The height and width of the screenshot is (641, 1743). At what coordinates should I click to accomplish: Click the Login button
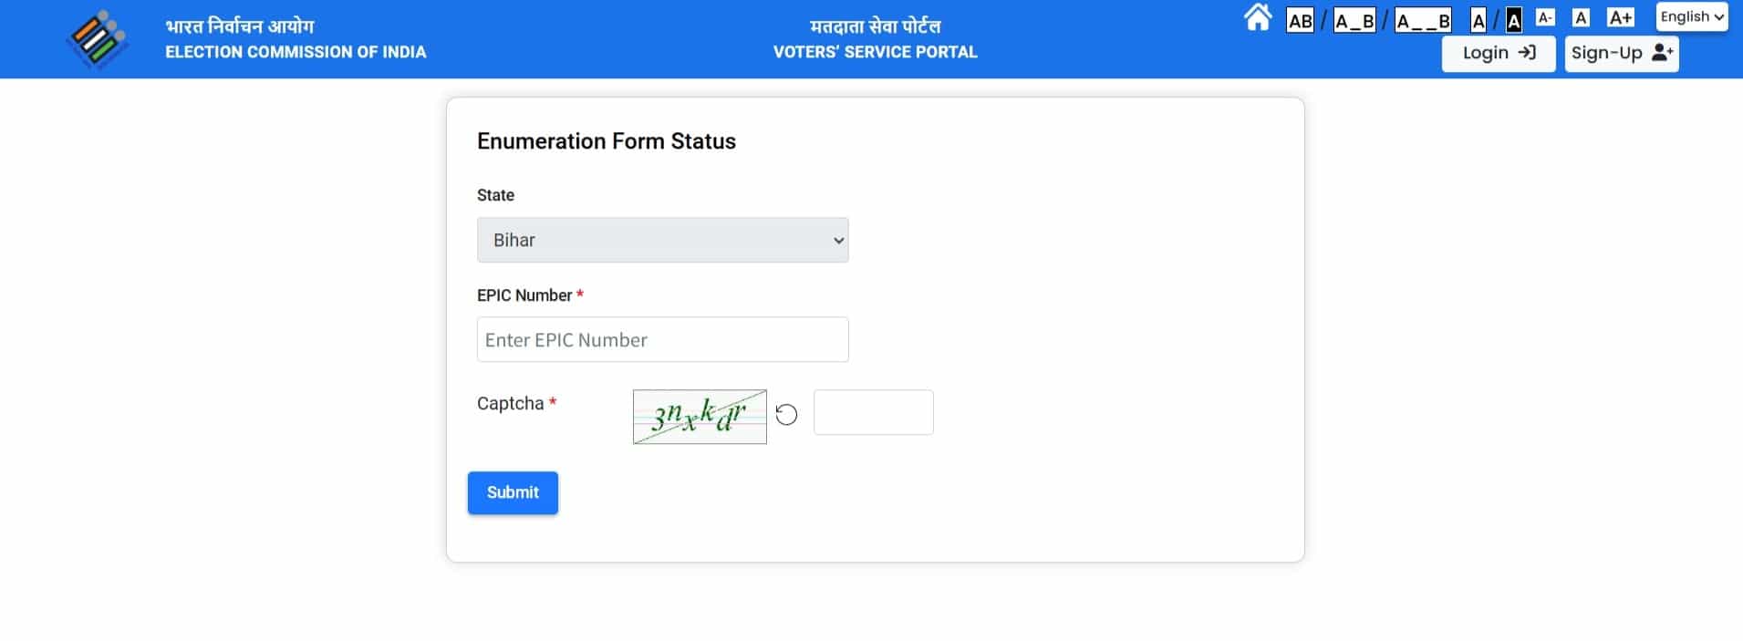point(1499,53)
